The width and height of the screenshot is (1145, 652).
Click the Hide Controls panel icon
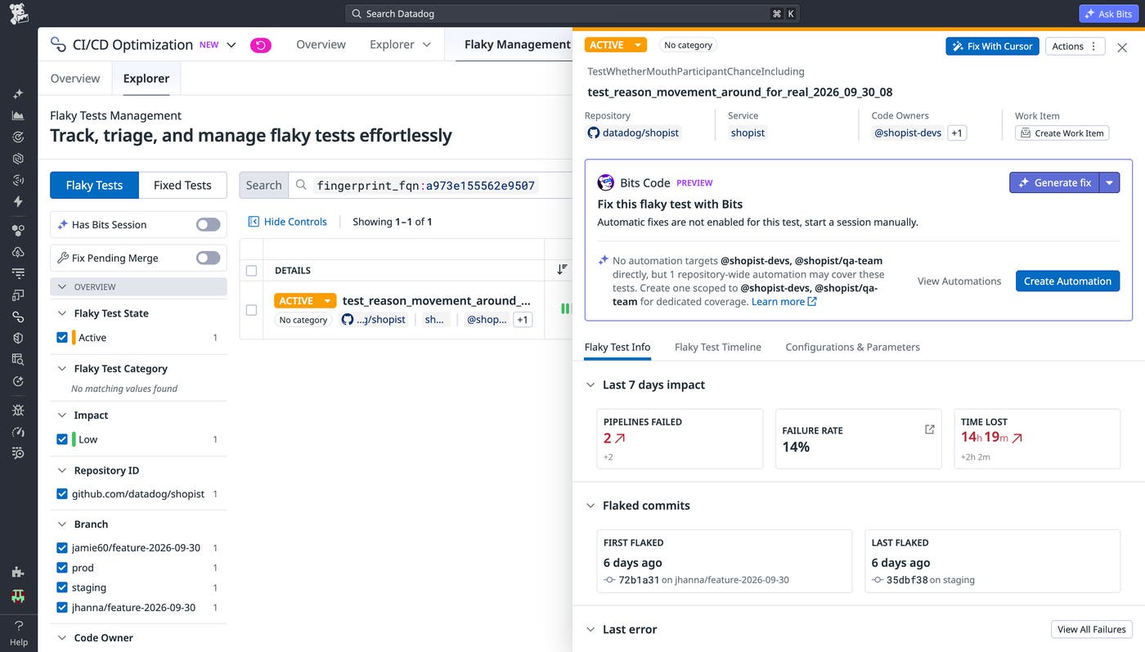(254, 222)
